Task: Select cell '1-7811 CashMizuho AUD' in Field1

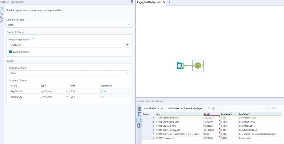Action: click(179, 118)
